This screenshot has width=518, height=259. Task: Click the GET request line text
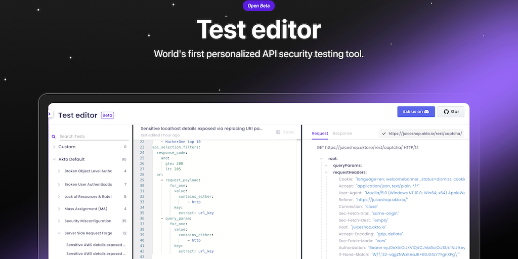click(x=368, y=147)
